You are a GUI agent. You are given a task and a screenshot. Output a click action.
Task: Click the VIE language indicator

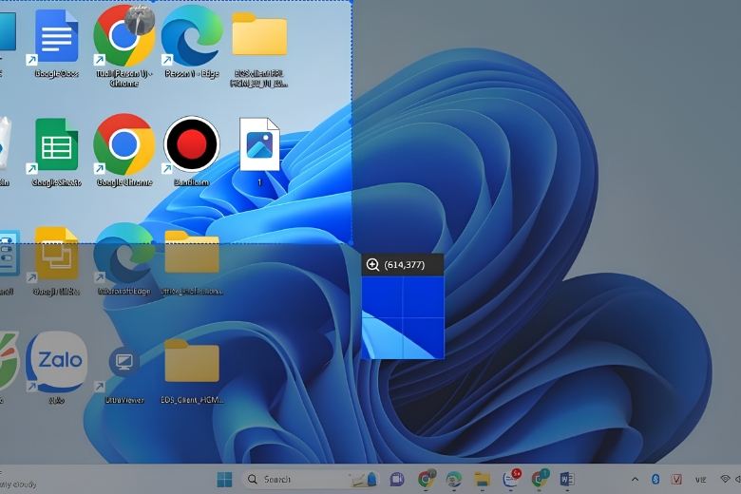(x=701, y=480)
